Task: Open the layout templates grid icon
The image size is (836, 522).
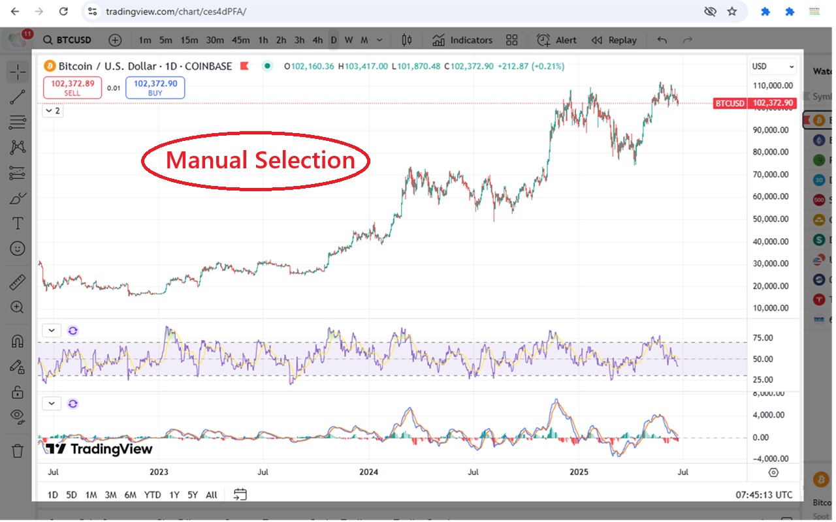Action: [511, 40]
